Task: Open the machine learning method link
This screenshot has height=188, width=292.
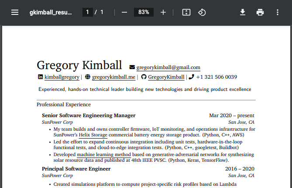Action: 104,155
